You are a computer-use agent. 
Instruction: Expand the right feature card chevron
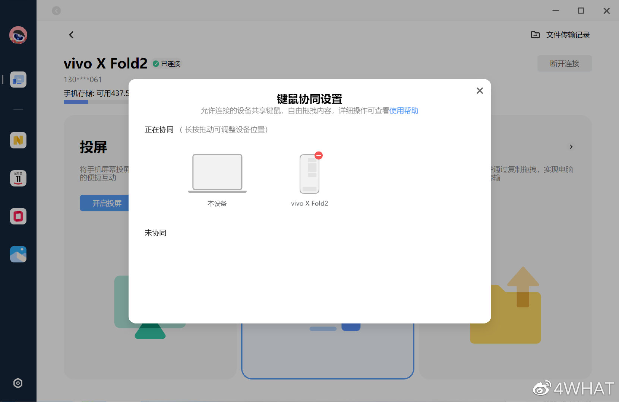[x=571, y=147]
